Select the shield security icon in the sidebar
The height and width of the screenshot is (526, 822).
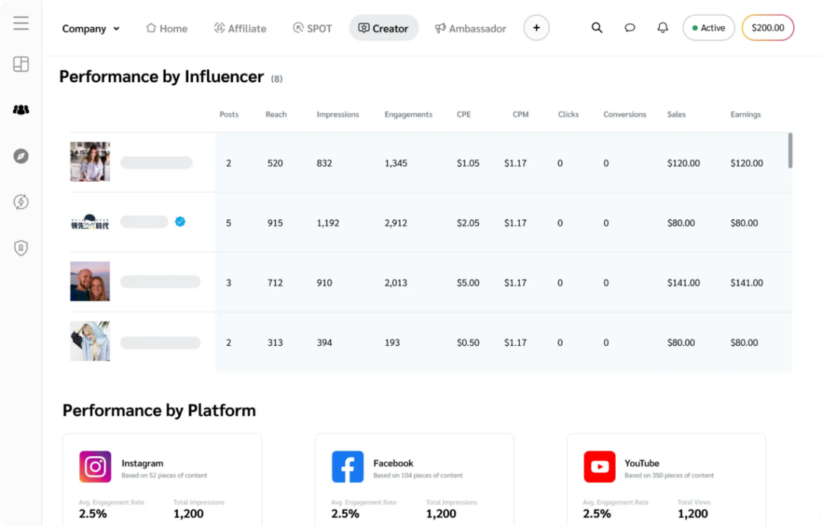point(21,248)
